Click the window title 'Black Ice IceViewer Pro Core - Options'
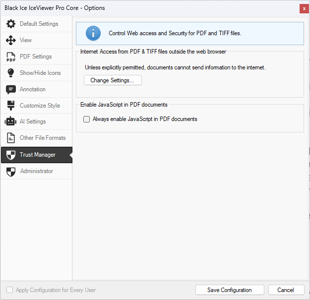The image size is (310, 300). click(x=55, y=8)
